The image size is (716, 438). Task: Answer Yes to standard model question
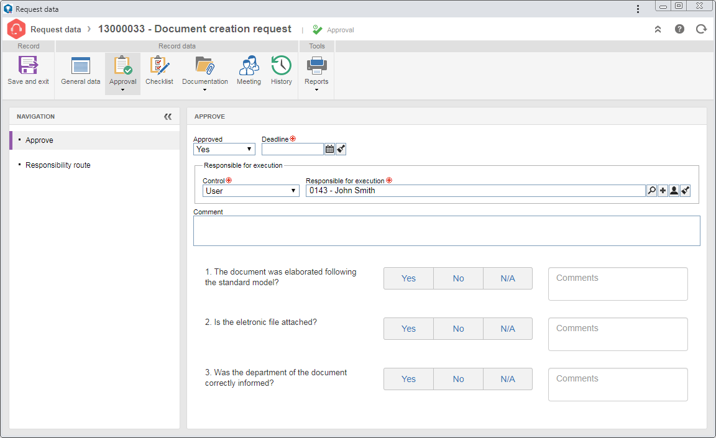tap(409, 278)
